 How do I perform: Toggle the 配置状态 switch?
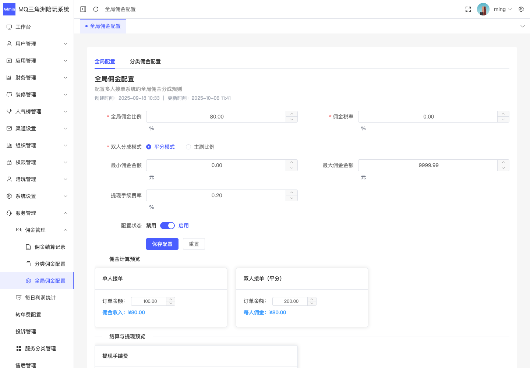pos(167,226)
